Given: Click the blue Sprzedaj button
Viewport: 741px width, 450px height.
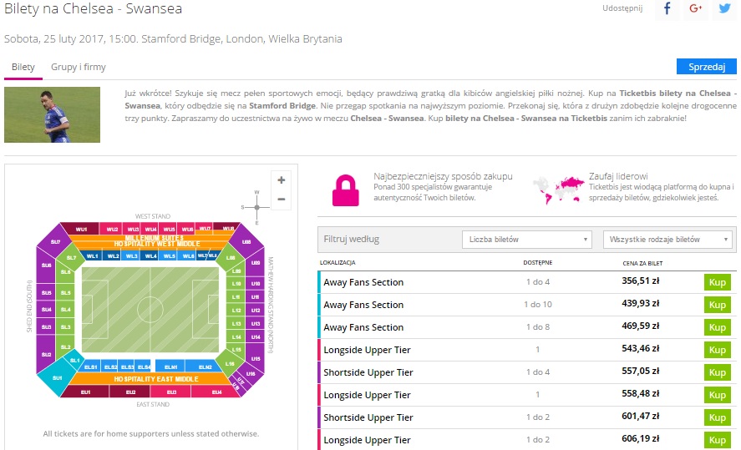Looking at the screenshot, I should (706, 67).
